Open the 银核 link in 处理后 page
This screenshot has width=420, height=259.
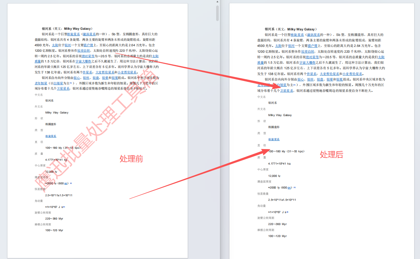pyautogui.click(x=310, y=79)
